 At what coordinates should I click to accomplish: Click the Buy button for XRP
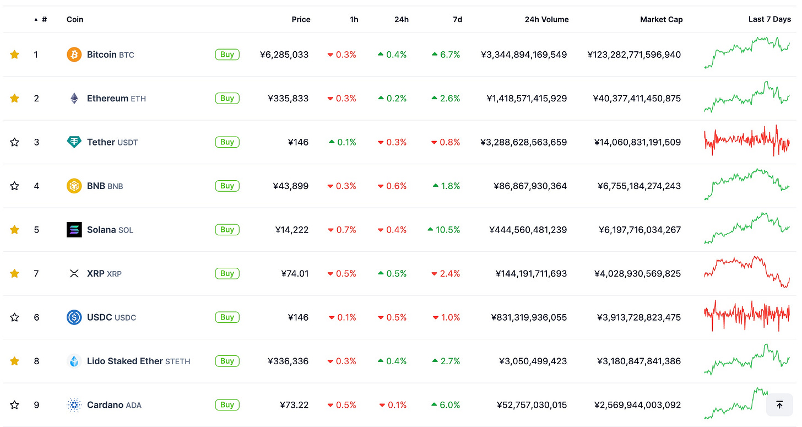click(x=227, y=273)
